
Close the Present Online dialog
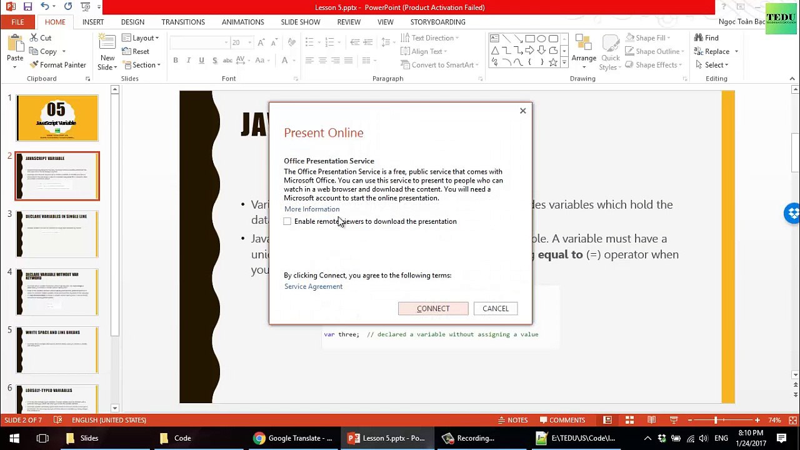coord(523,111)
